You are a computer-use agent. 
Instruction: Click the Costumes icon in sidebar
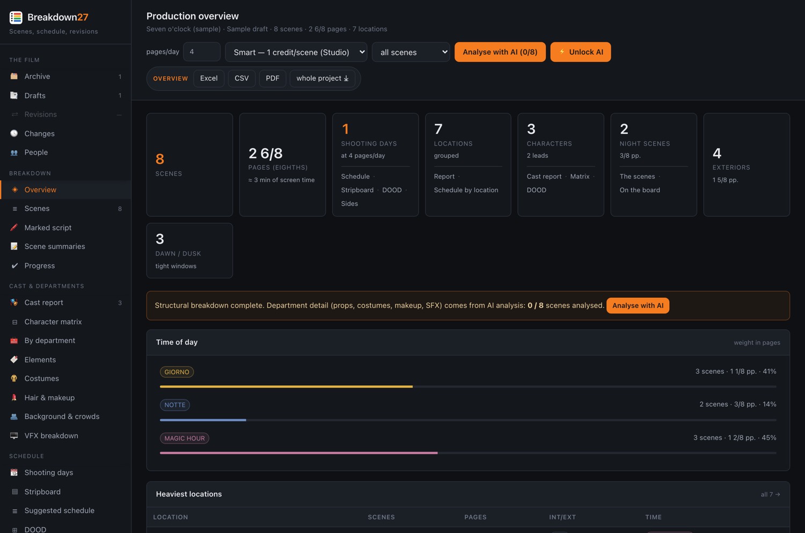[14, 378]
